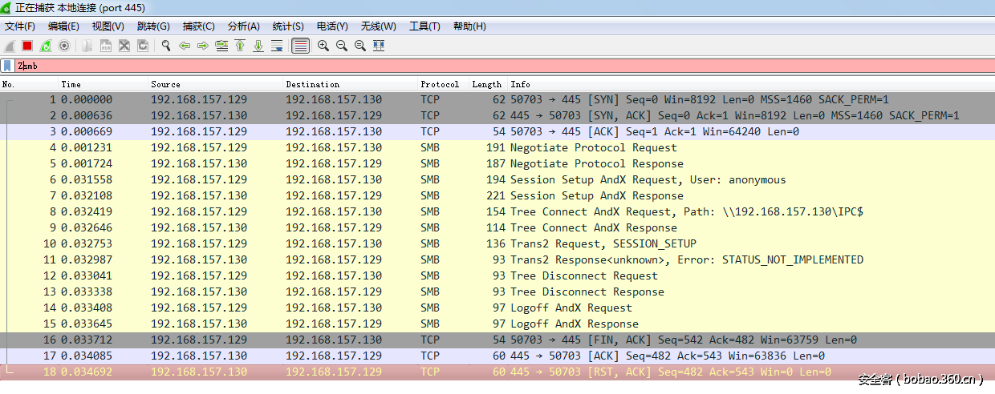Click the save capture file icon
This screenshot has height=394, width=995.
pos(105,46)
